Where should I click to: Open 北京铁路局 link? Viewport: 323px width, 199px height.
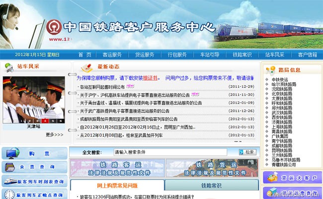(282, 94)
